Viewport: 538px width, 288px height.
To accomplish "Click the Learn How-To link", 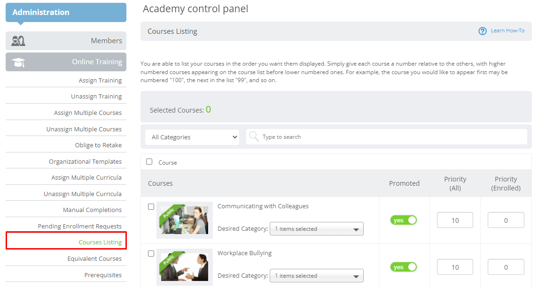I will (x=507, y=30).
